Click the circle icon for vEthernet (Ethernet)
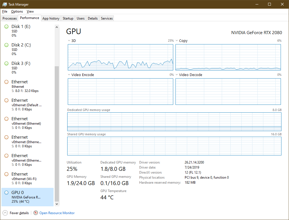The height and width of the screenshot is (220, 289). (x=6, y=119)
